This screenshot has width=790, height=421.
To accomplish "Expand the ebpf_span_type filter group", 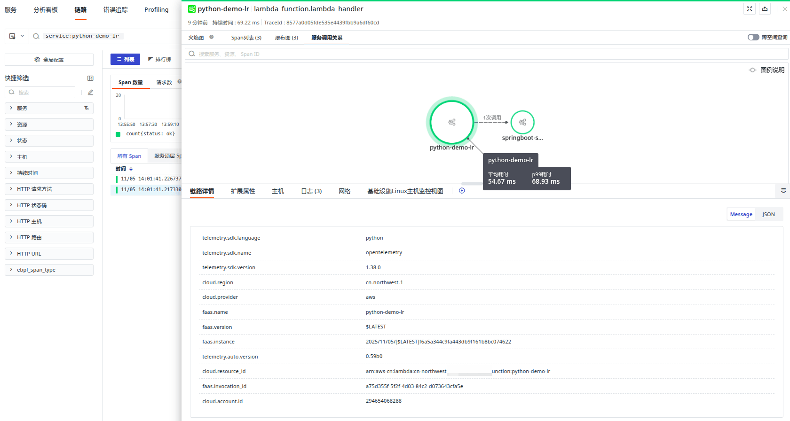I will tap(49, 270).
